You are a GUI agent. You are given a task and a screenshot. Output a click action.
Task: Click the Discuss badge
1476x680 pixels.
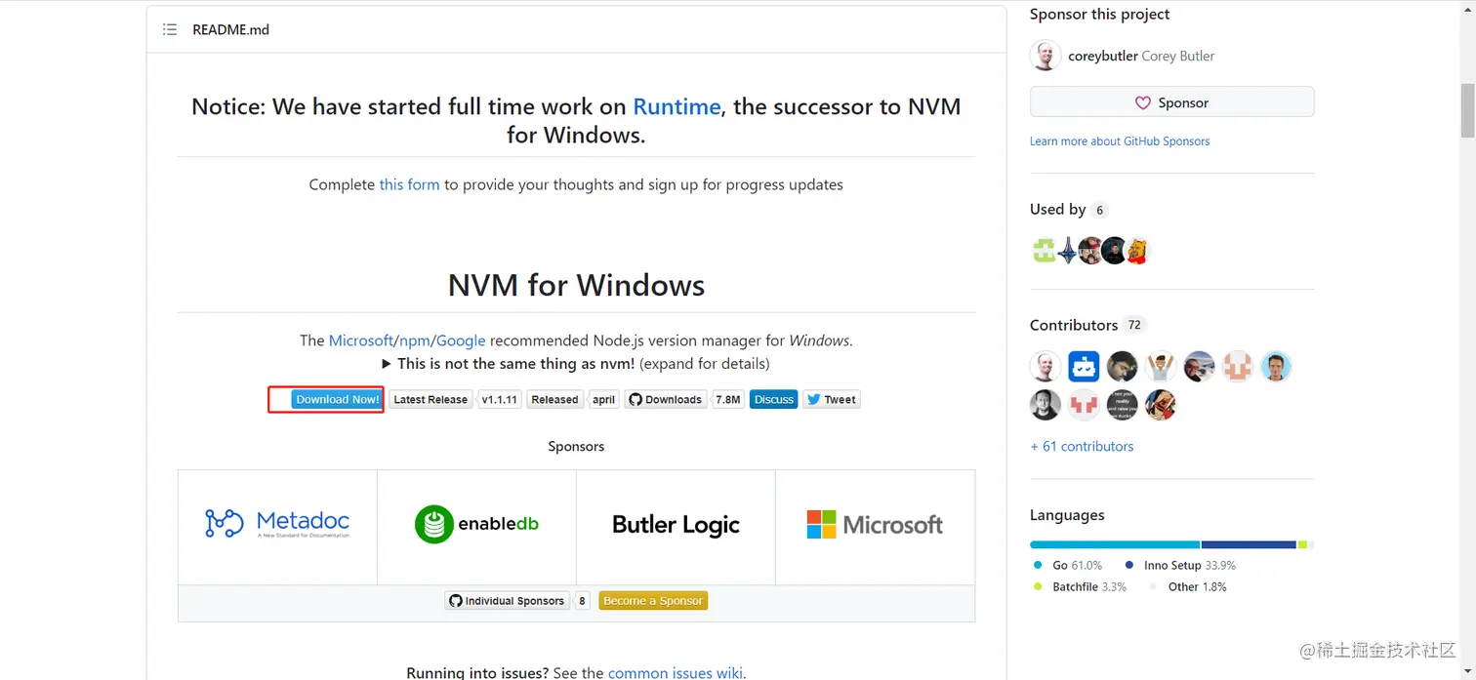pos(774,399)
